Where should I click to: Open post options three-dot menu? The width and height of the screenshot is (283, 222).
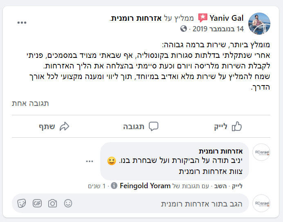22,22
